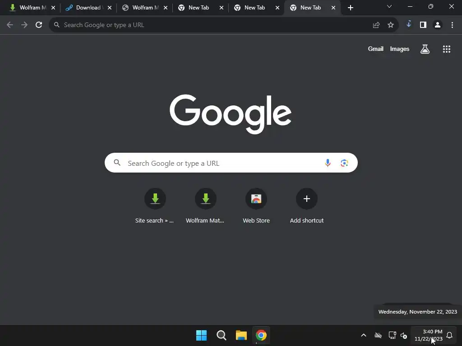Click the Google search box on the page
Viewport: 462px width, 346px height.
pos(231,163)
